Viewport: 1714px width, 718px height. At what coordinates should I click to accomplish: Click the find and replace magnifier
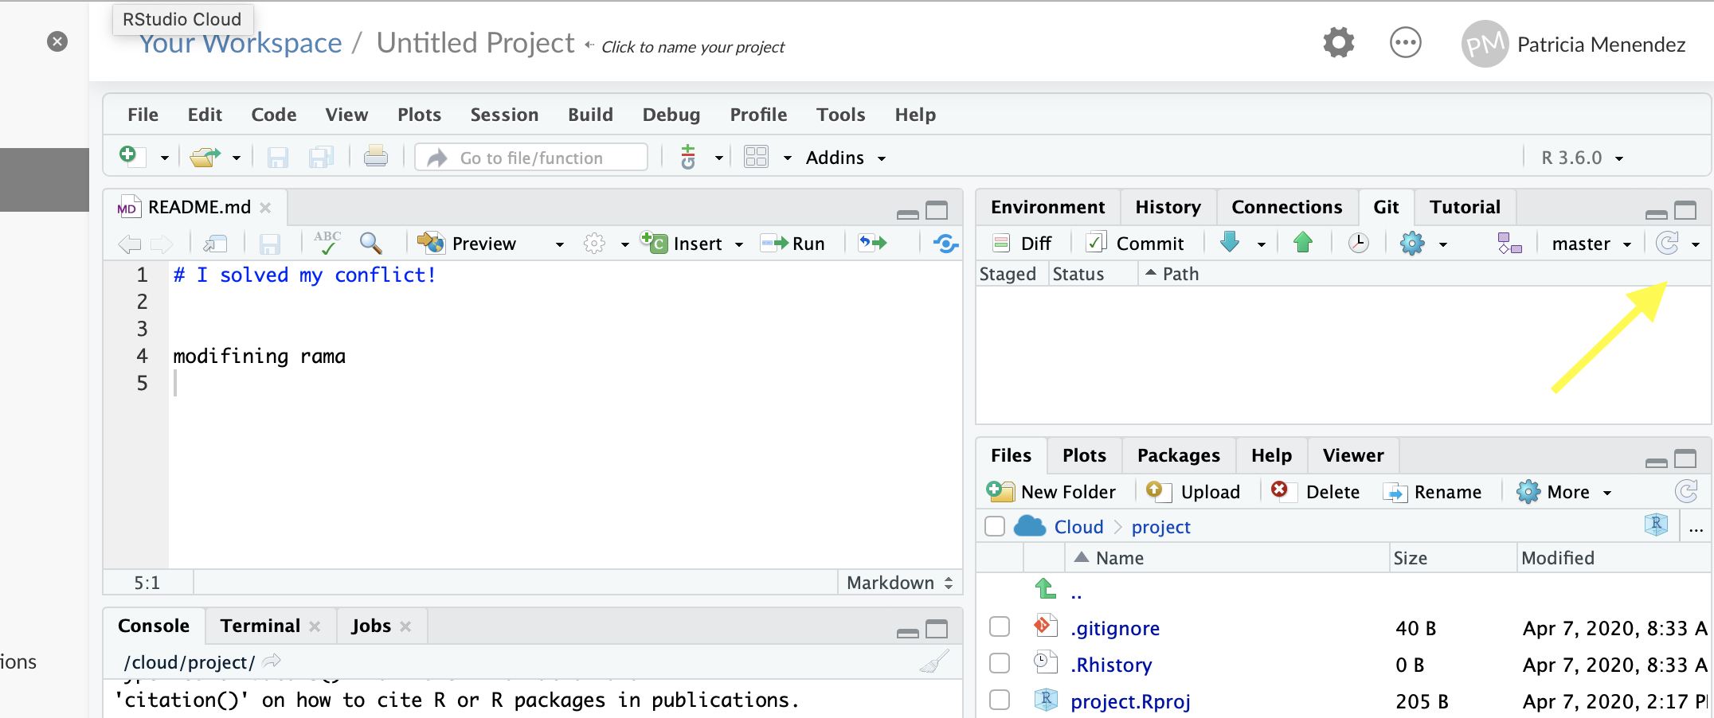(370, 243)
